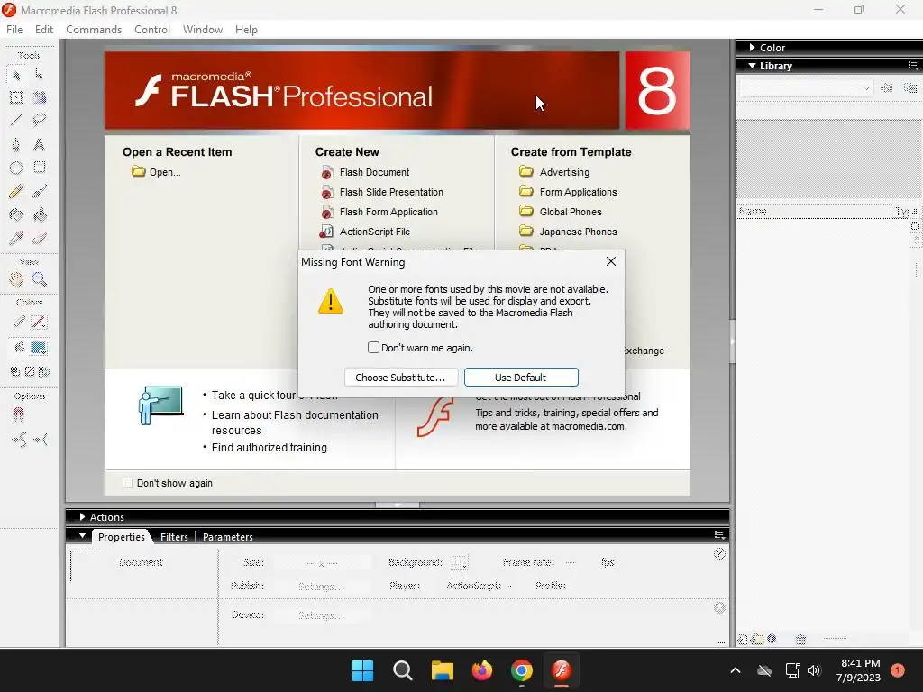This screenshot has width=923, height=692.
Task: Open the Library panel options menu
Action: coord(913,65)
